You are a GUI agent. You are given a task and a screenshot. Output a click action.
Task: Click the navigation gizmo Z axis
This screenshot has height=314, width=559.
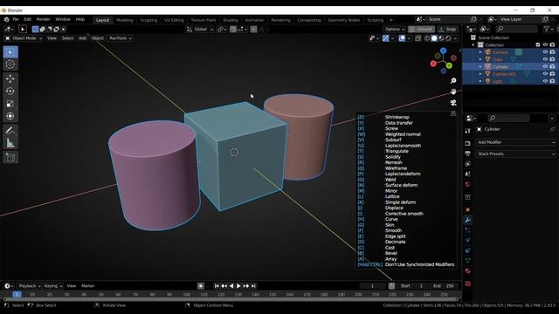click(x=443, y=51)
